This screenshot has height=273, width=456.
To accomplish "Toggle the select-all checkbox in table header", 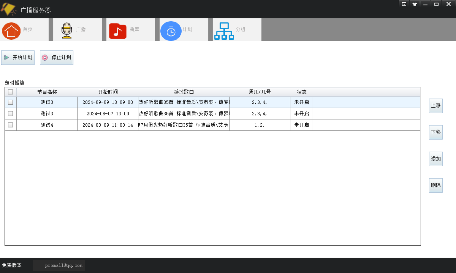I will click(x=10, y=92).
